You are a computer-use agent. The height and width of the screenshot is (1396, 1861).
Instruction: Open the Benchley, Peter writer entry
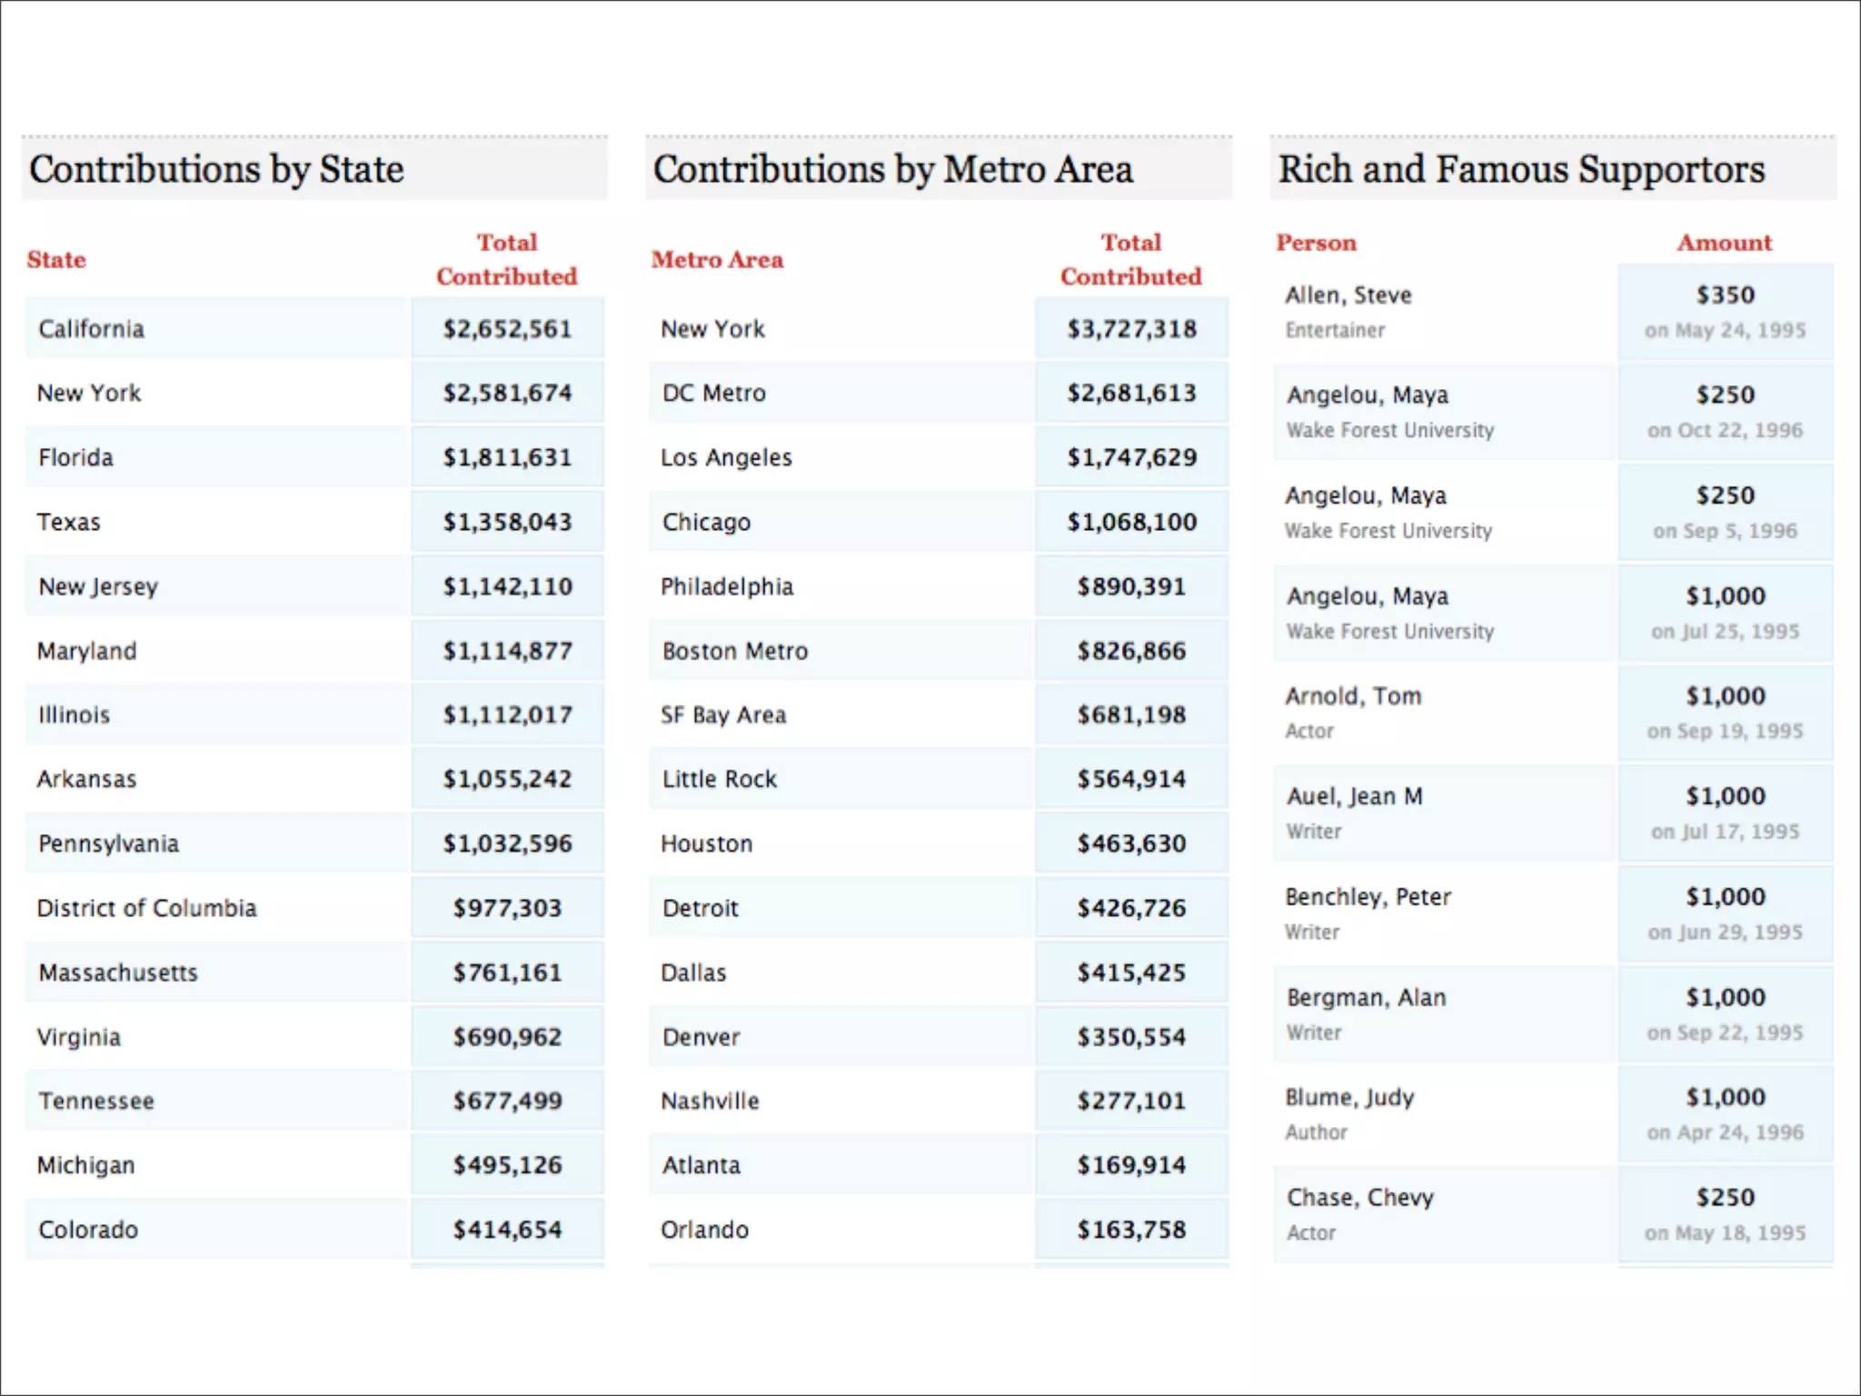pyautogui.click(x=1554, y=913)
